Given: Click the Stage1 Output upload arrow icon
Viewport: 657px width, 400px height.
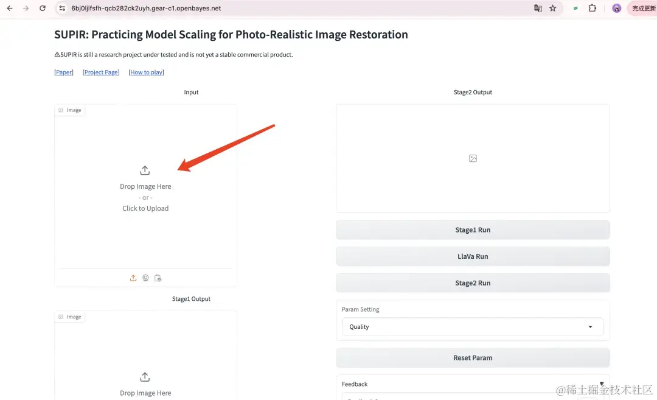Looking at the screenshot, I should tap(145, 377).
